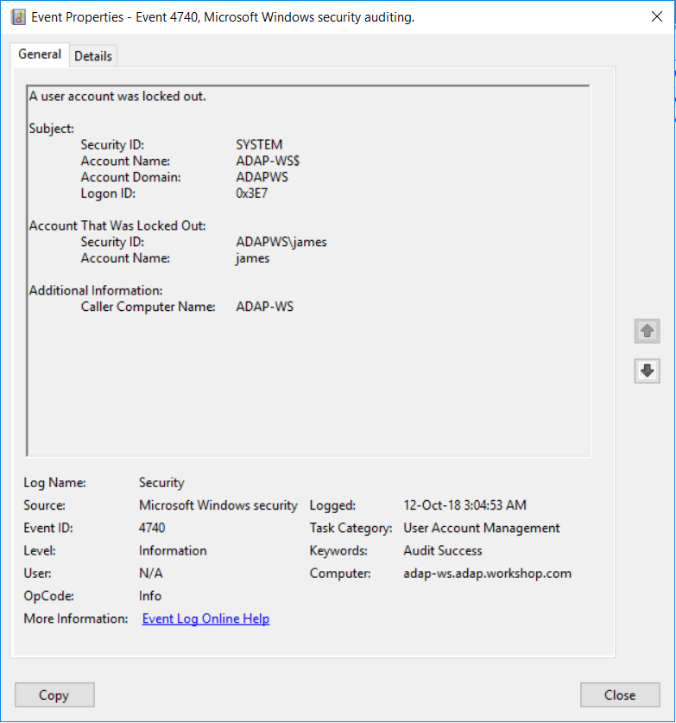Click the 'Task Category:' label
The width and height of the screenshot is (676, 723).
pyautogui.click(x=351, y=528)
